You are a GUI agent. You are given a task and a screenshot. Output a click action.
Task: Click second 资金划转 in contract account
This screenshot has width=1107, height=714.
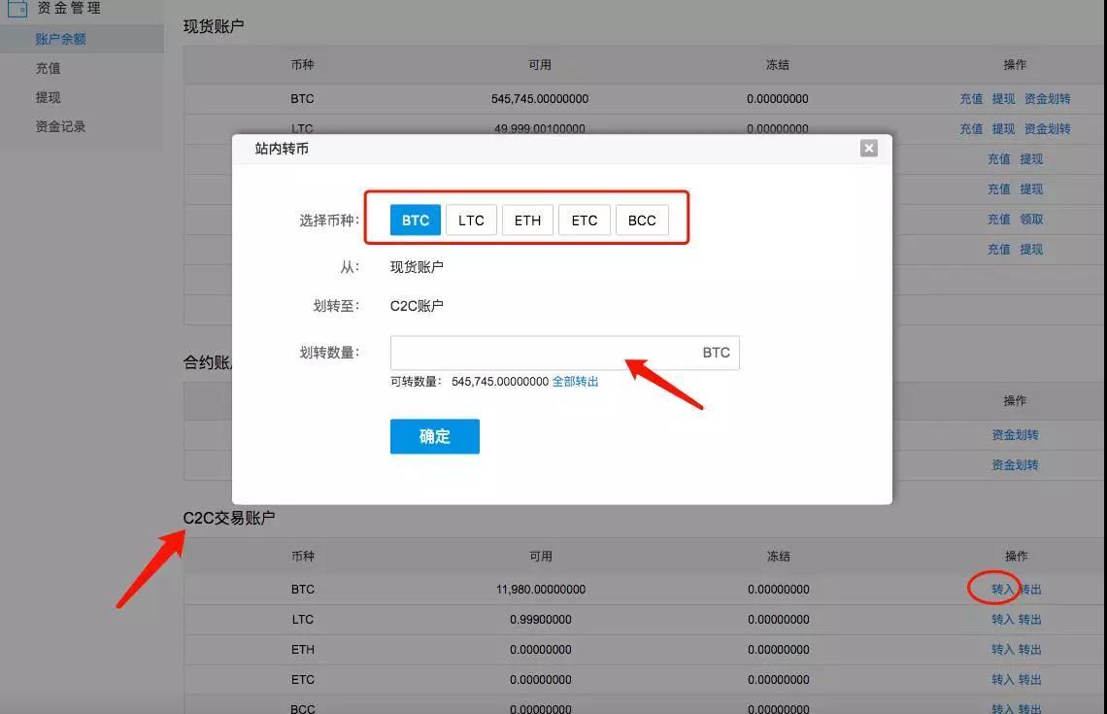point(1015,464)
